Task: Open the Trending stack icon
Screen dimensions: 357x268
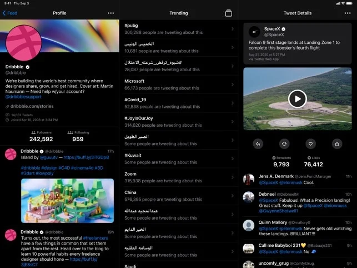Action: click(229, 13)
